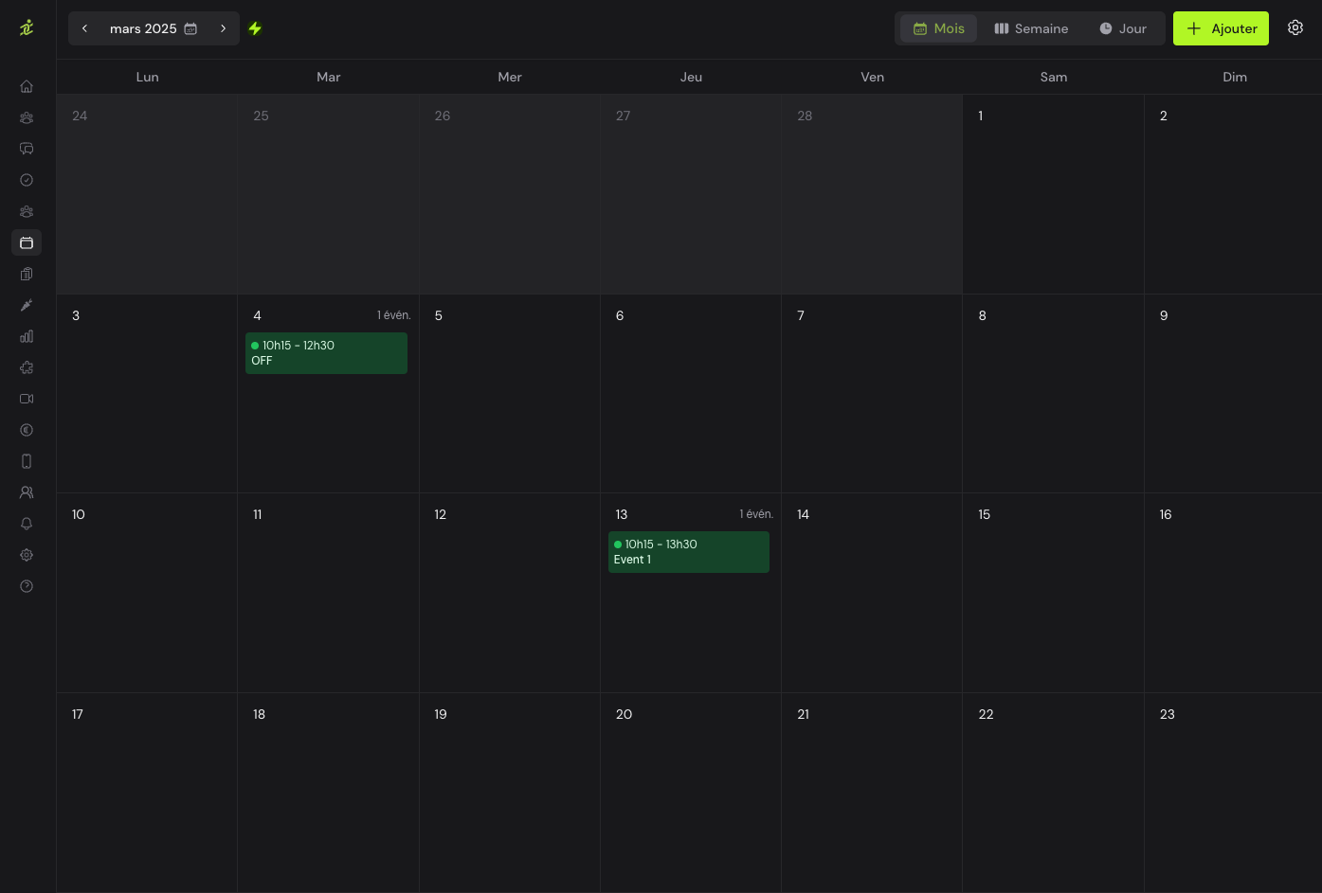Screen dimensions: 1322x893
Task: Select the active calendar sidebar icon
Action: pyautogui.click(x=27, y=242)
